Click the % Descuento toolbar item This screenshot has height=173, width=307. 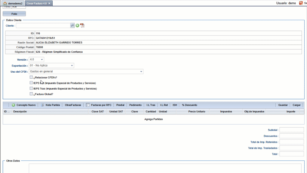coord(189,105)
